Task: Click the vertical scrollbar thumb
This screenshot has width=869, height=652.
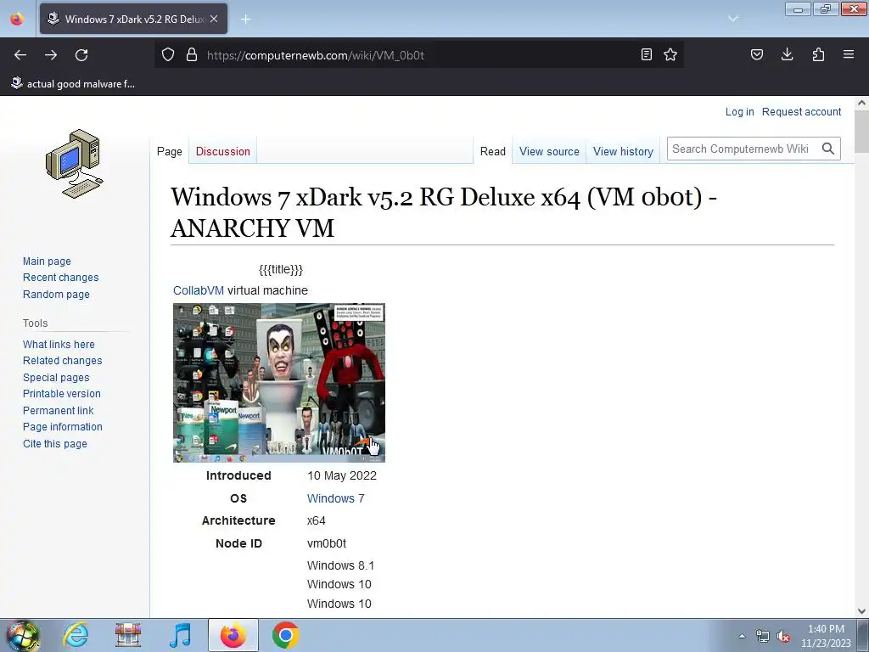Action: (x=861, y=132)
